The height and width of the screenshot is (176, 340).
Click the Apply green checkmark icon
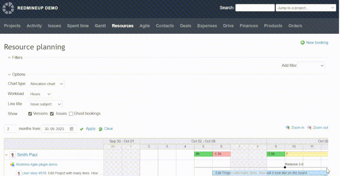click(82, 129)
